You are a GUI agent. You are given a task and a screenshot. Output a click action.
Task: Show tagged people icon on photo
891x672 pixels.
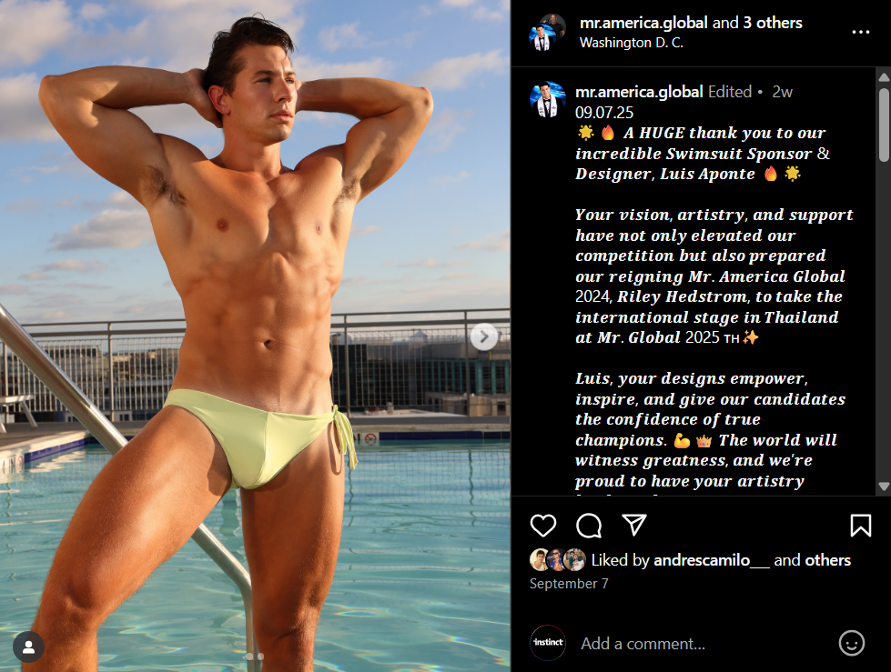[28, 647]
